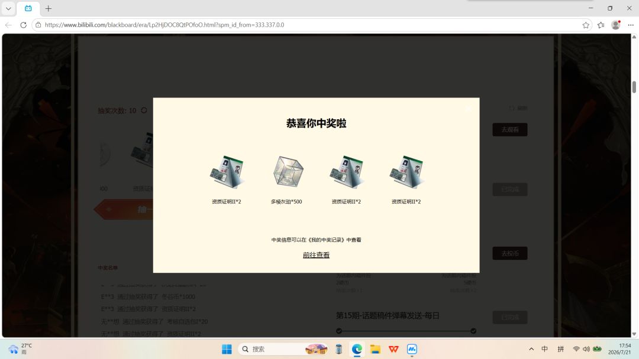The width and height of the screenshot is (639, 359).
Task: Expand the system tray hidden icons chevron
Action: (x=531, y=349)
